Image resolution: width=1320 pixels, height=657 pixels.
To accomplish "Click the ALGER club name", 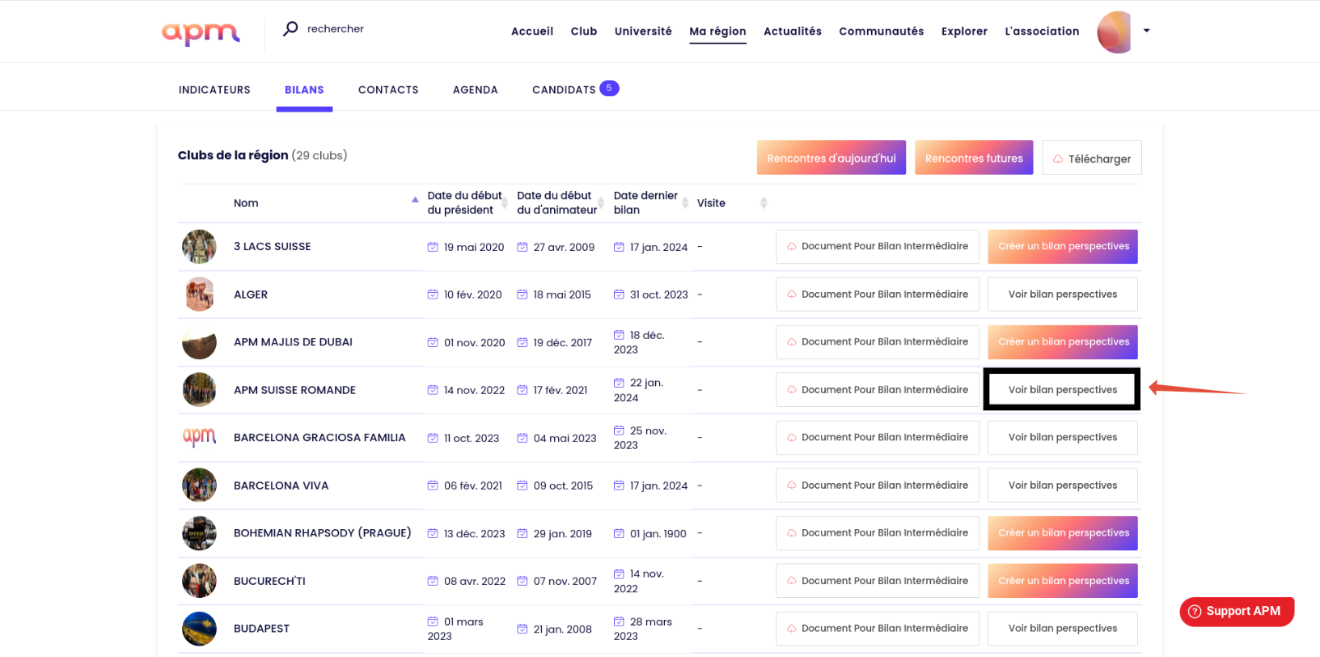I will point(251,295).
